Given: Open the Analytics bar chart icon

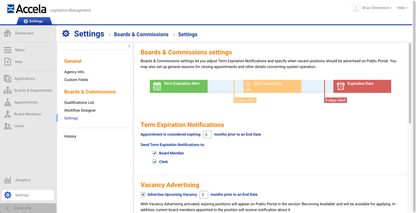Looking at the screenshot, I should (7, 180).
